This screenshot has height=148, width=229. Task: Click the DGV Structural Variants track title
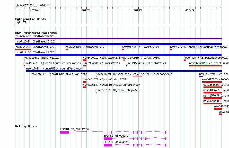tap(36, 33)
